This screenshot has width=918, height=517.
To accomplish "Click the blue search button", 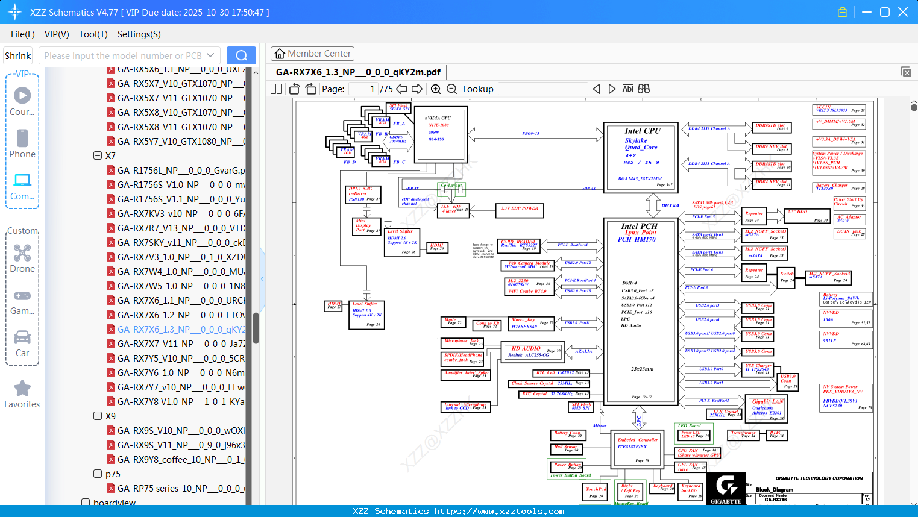I will click(241, 55).
